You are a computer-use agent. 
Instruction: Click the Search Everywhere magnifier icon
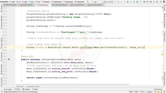161,2
